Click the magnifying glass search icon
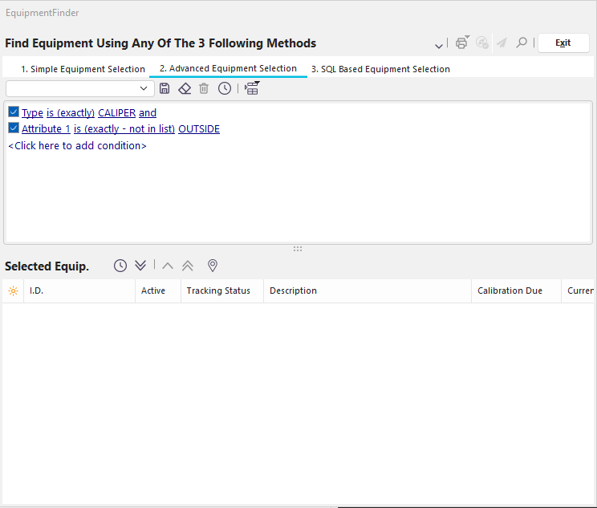Screen dimensions: 597x508 tap(522, 43)
